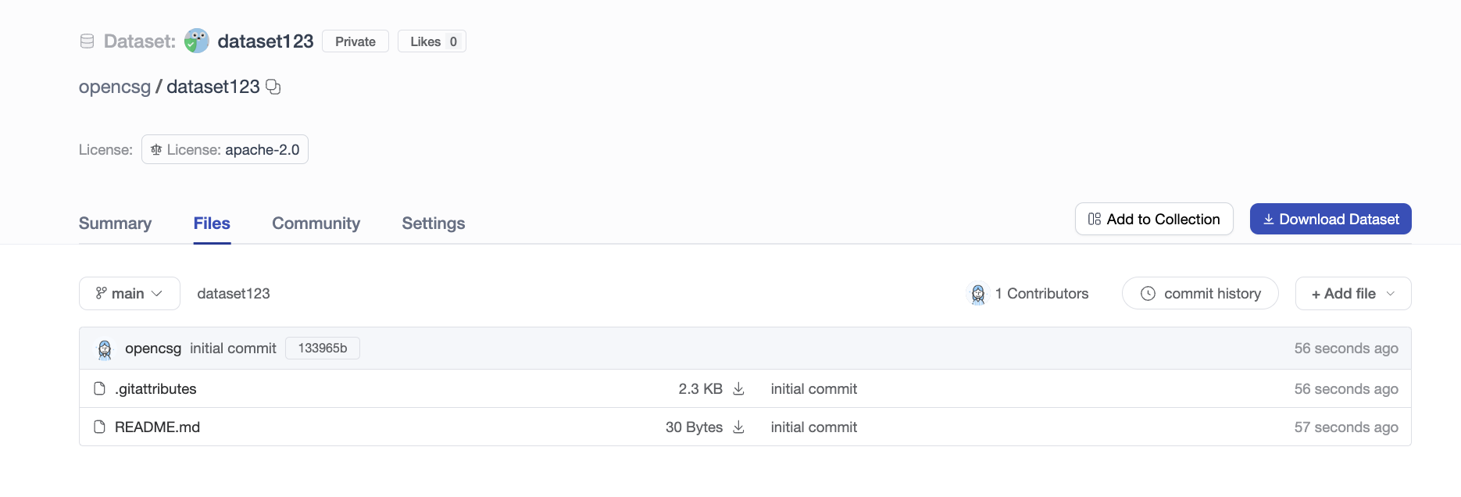Open the main branch dropdown
This screenshot has height=497, width=1461.
pyautogui.click(x=130, y=294)
